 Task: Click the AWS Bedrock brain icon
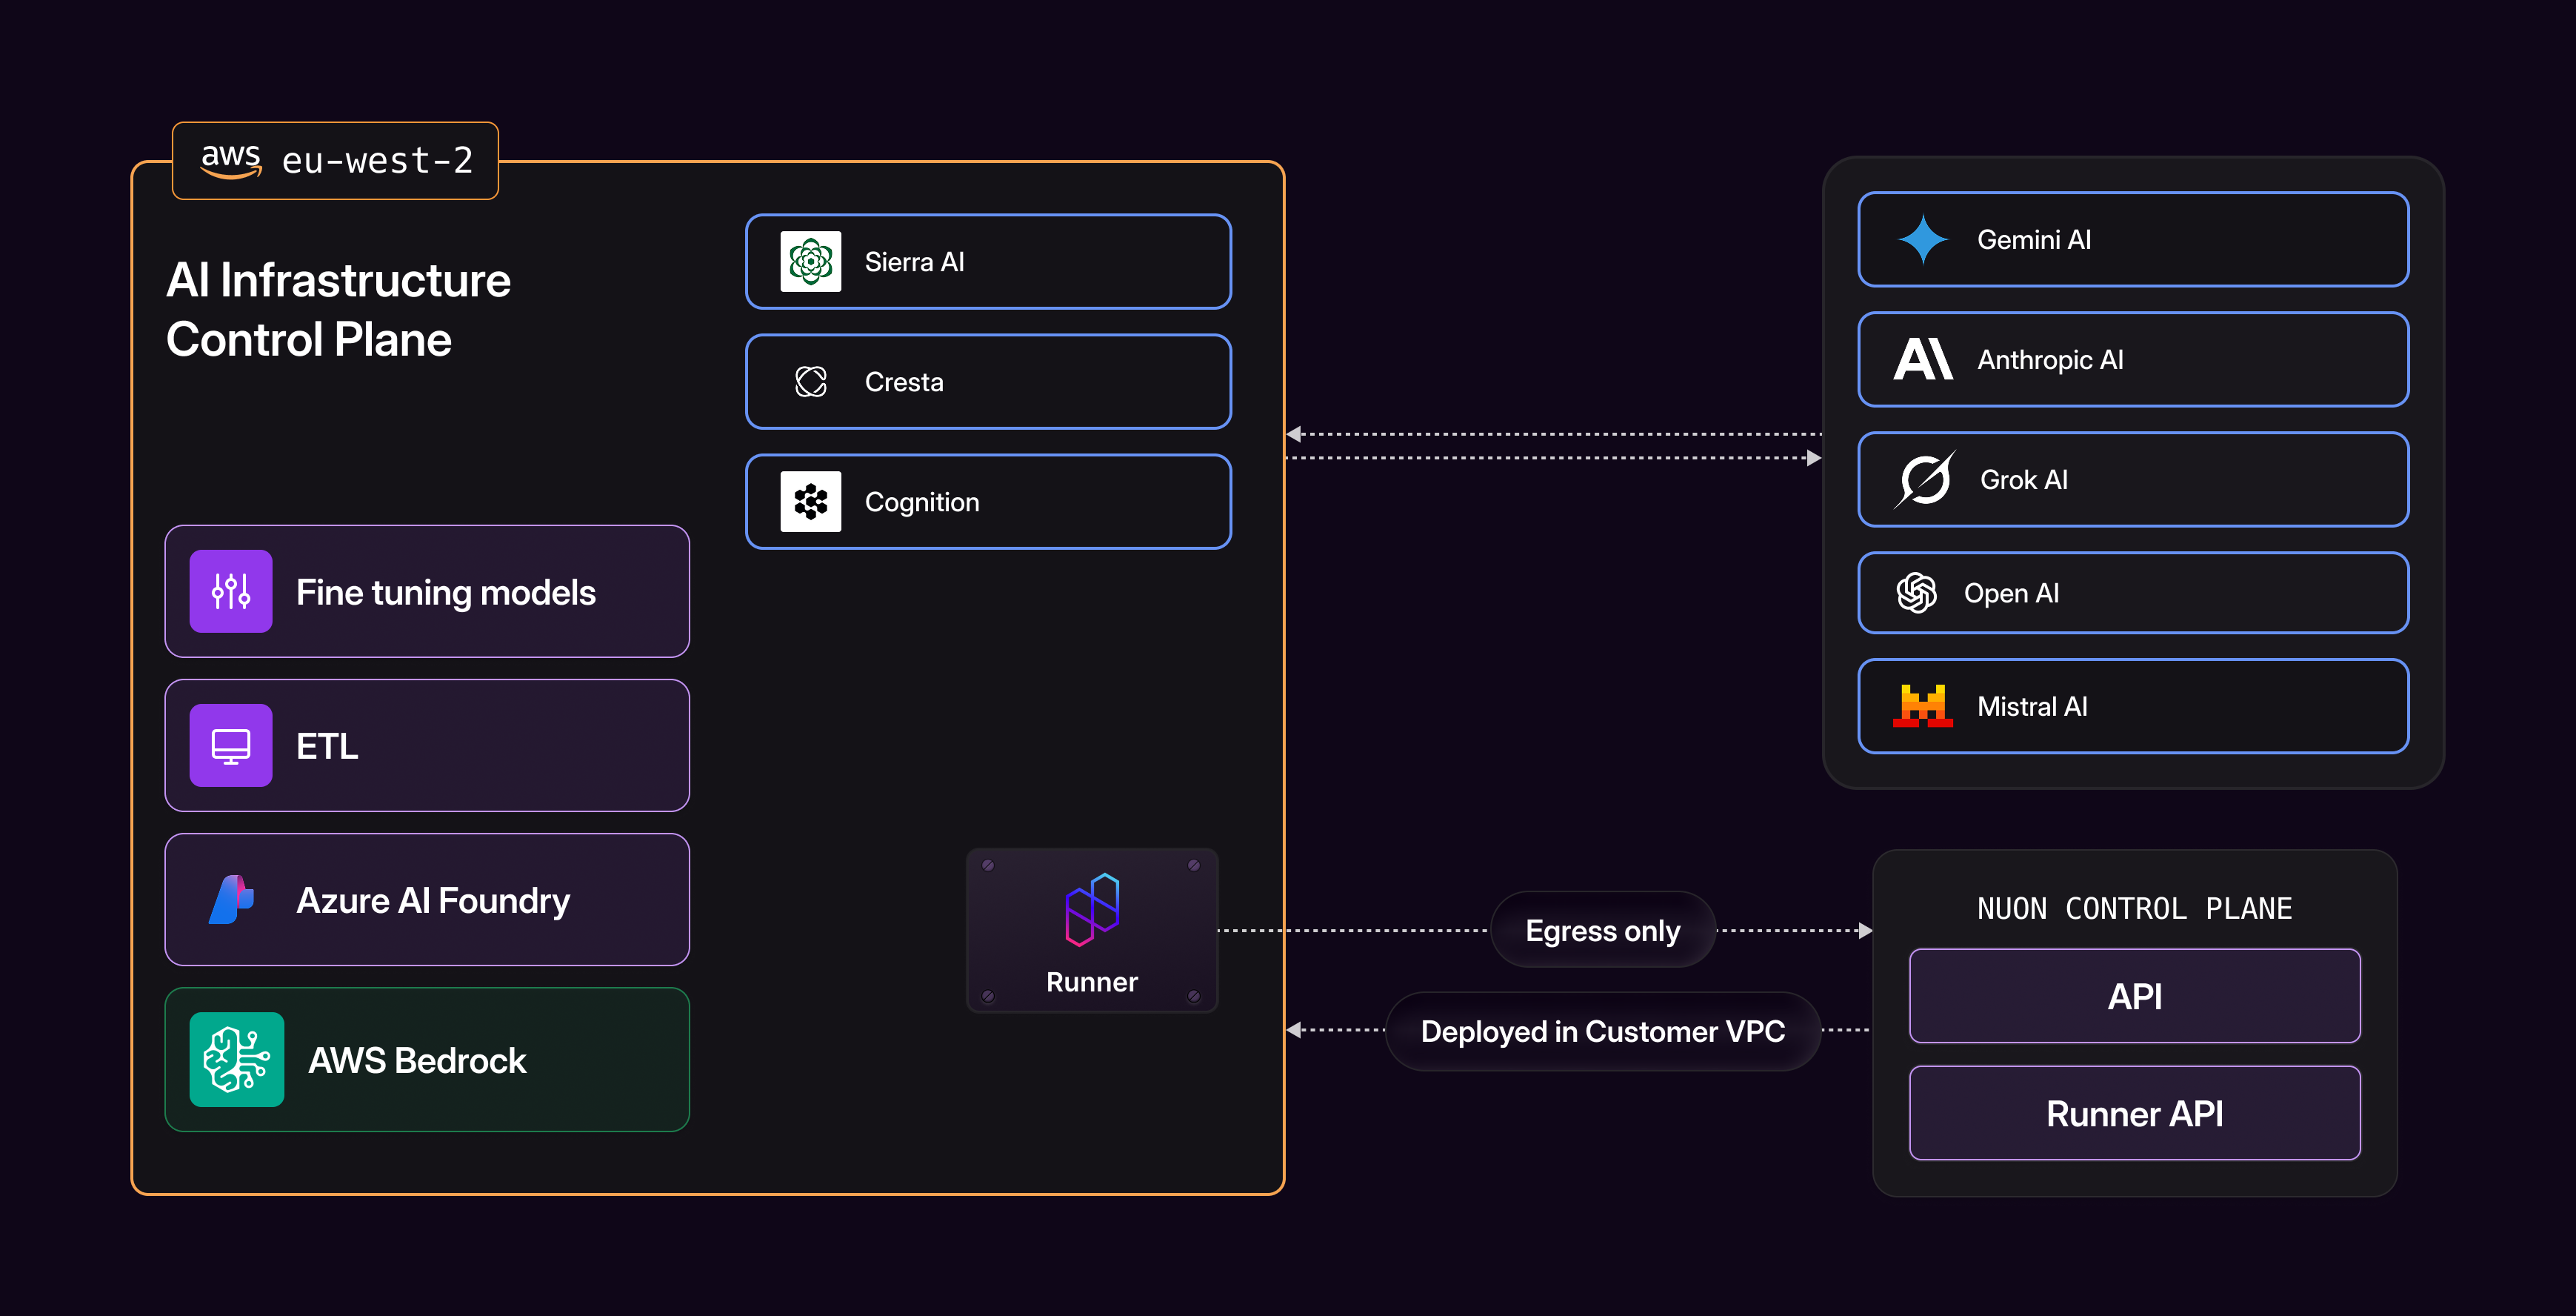tap(237, 1060)
